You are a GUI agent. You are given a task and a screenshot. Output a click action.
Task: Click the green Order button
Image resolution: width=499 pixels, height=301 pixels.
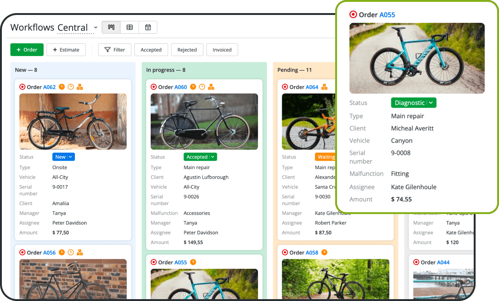(x=27, y=50)
